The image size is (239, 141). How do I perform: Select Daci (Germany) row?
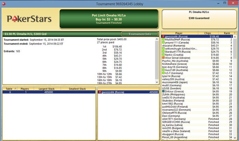[x=197, y=116]
